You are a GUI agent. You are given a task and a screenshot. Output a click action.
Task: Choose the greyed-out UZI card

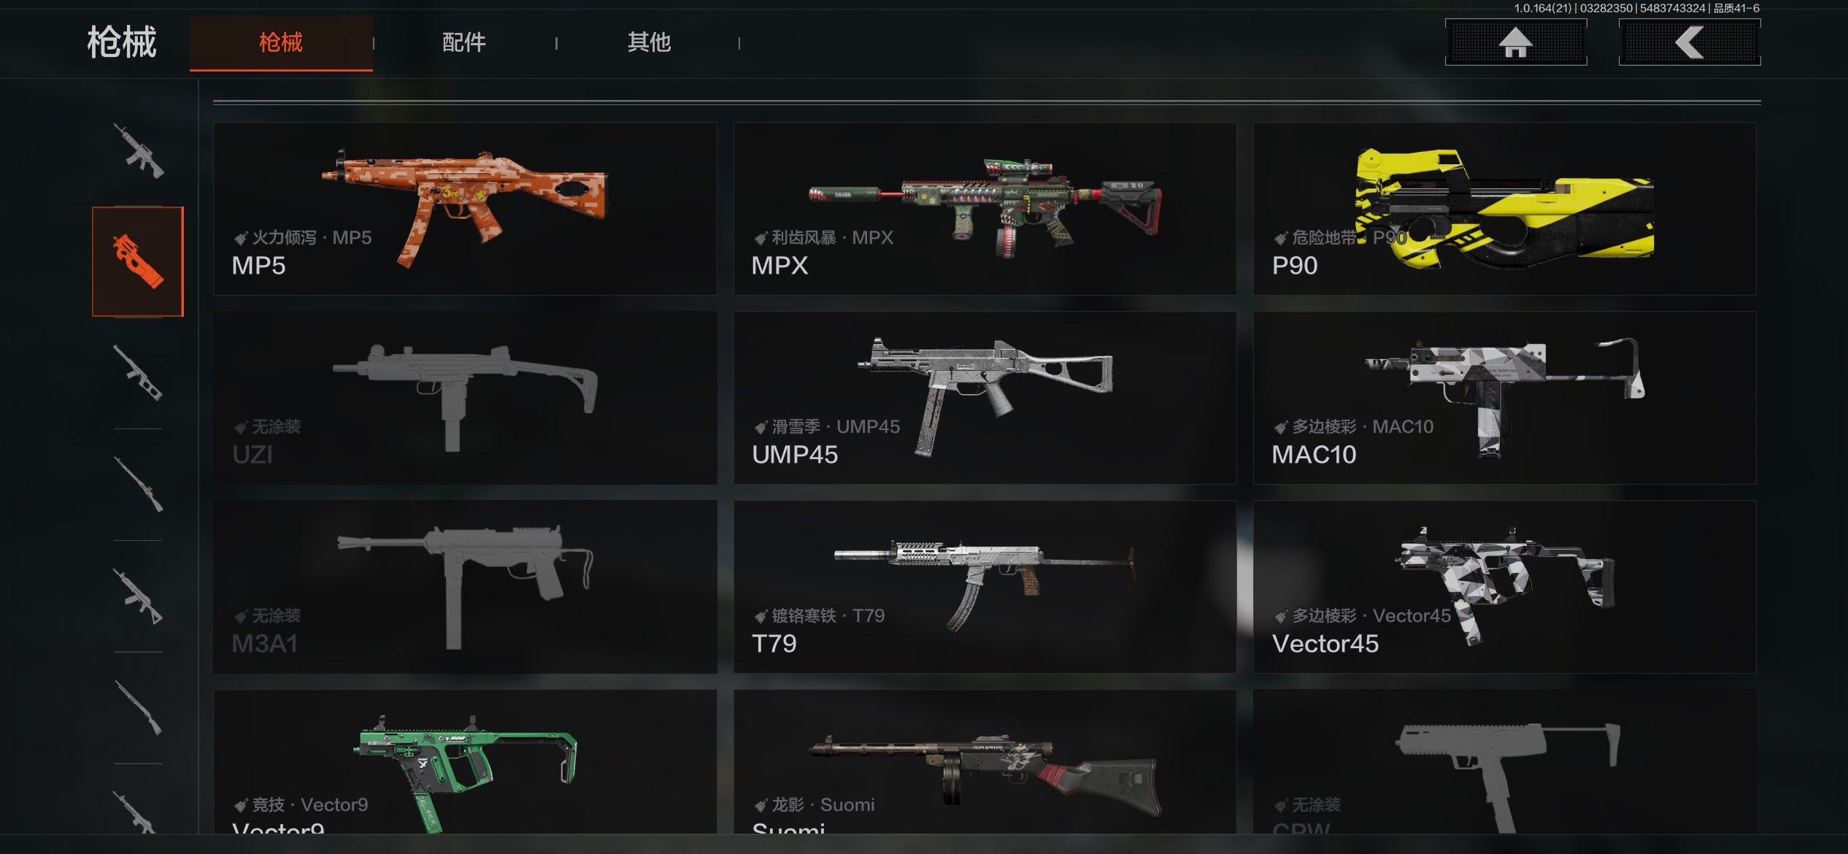point(465,398)
